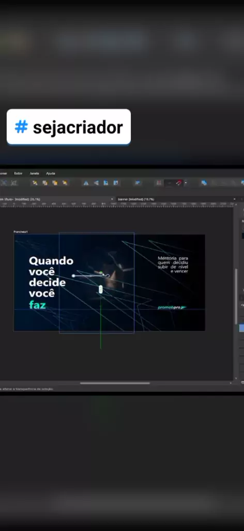Click the Move to Front arrange icon

[65, 183]
